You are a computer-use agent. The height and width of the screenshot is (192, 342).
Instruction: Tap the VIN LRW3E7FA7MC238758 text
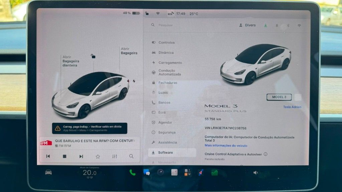[225, 128]
